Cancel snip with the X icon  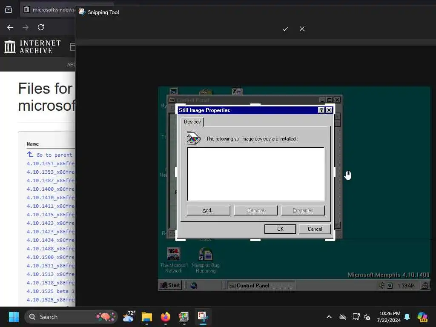[302, 29]
